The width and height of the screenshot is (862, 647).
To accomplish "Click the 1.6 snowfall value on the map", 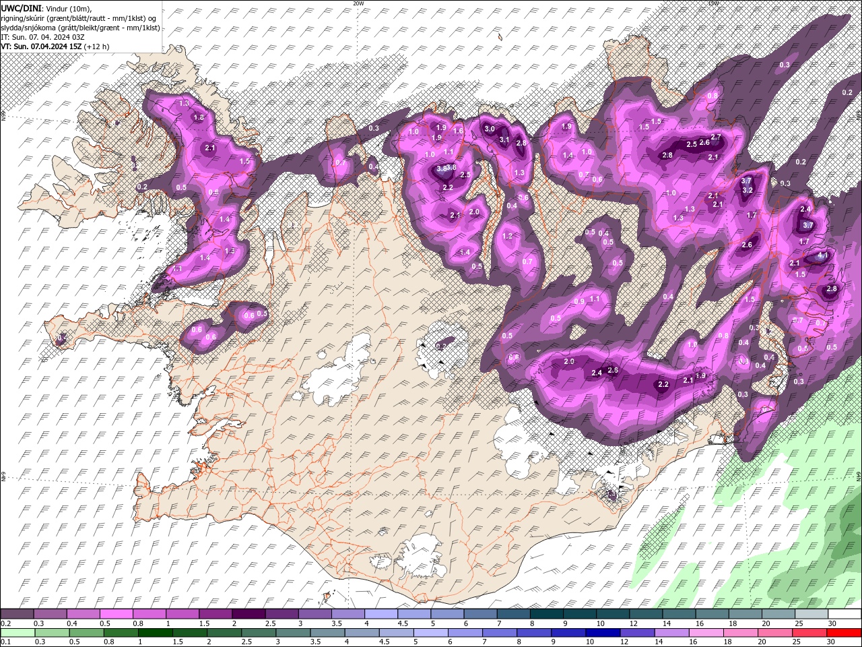I will (x=458, y=131).
